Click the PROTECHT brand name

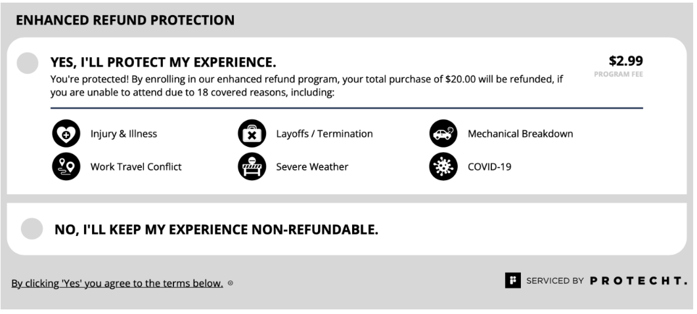pyautogui.click(x=639, y=281)
